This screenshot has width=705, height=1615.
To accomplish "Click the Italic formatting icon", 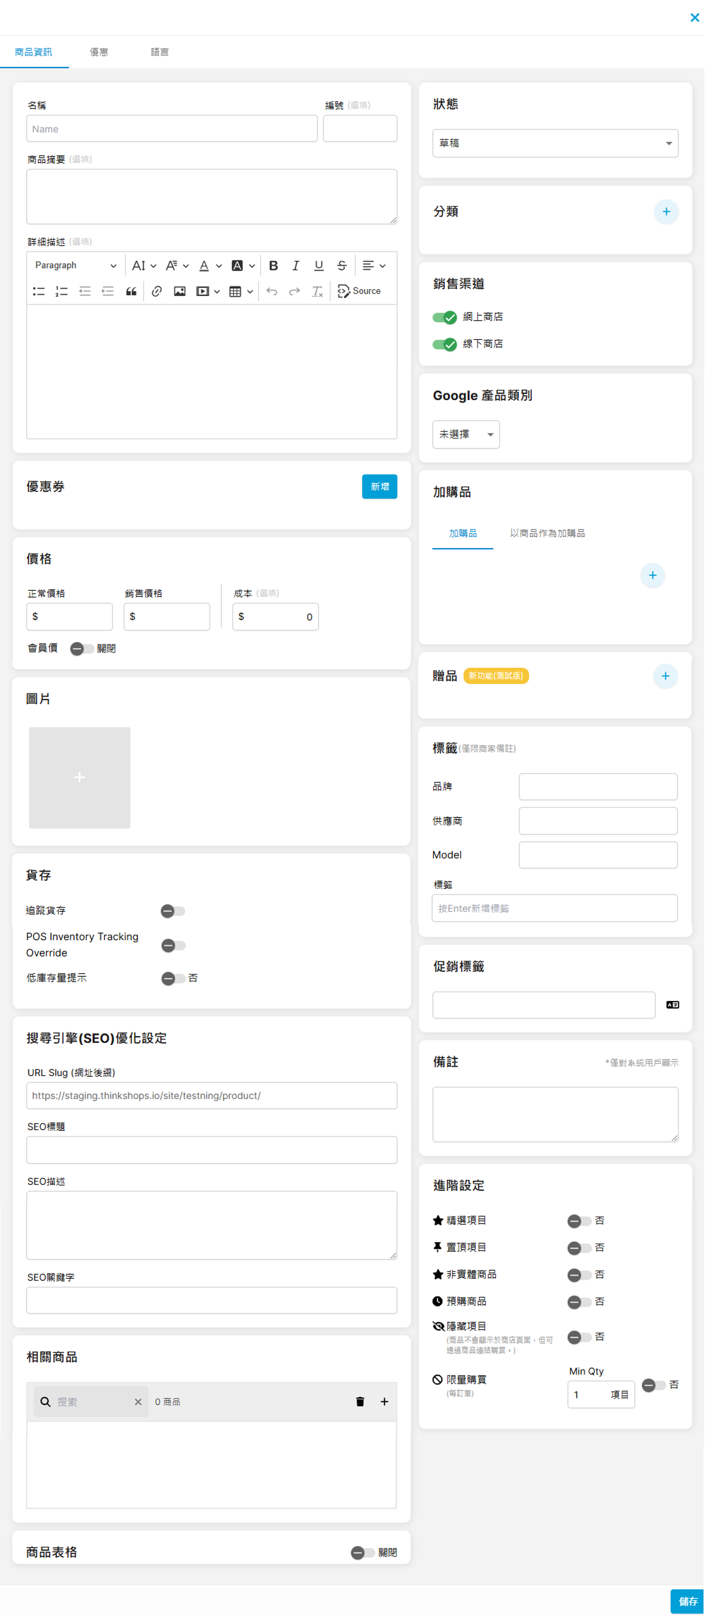I will (296, 266).
